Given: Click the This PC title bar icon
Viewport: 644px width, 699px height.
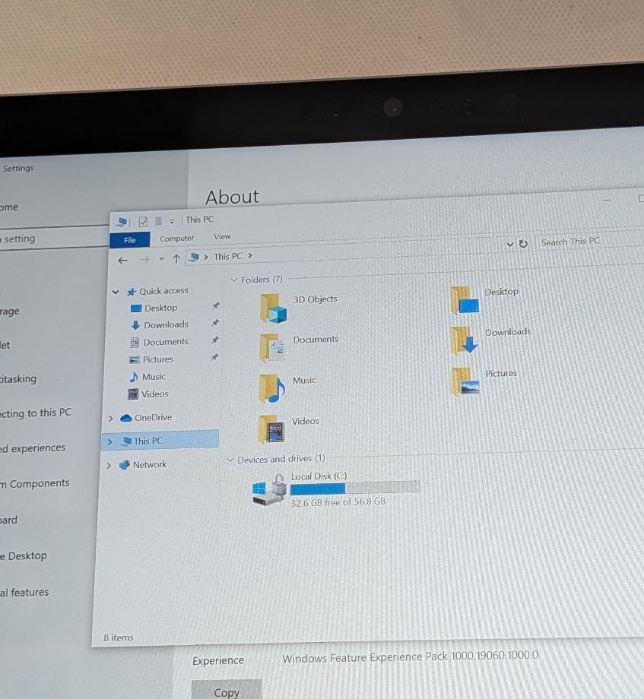Looking at the screenshot, I should point(122,222).
